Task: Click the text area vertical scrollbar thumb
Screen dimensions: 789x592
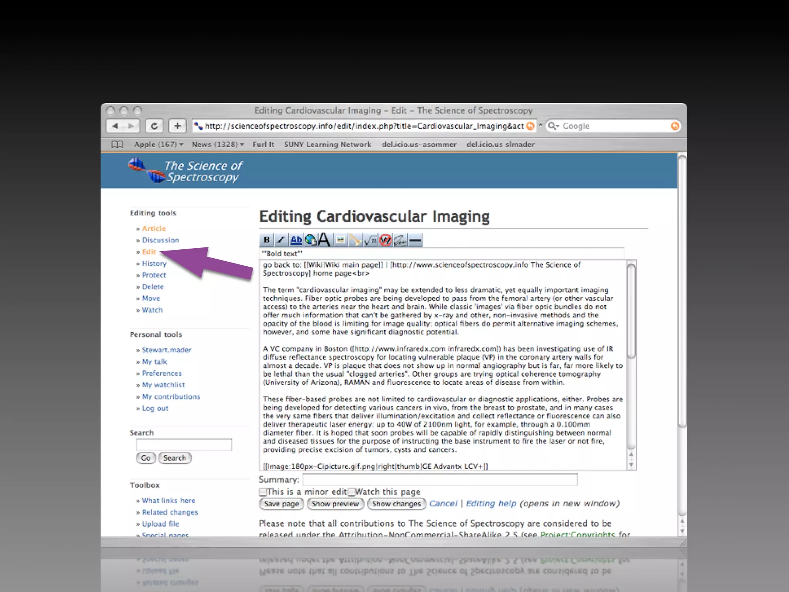Action: point(631,311)
